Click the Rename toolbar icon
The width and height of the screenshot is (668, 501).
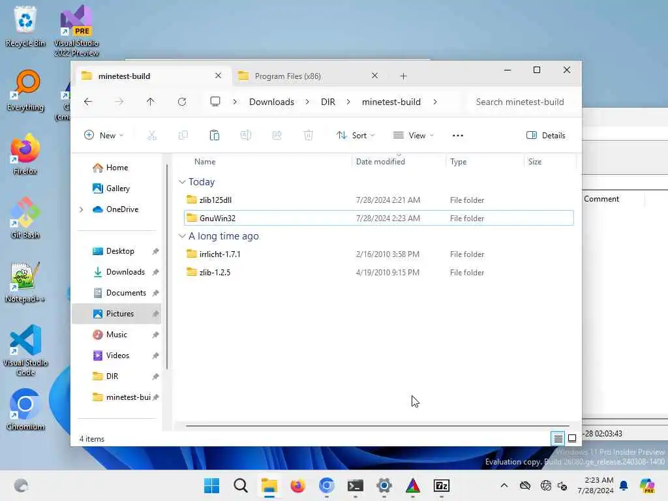coord(246,136)
